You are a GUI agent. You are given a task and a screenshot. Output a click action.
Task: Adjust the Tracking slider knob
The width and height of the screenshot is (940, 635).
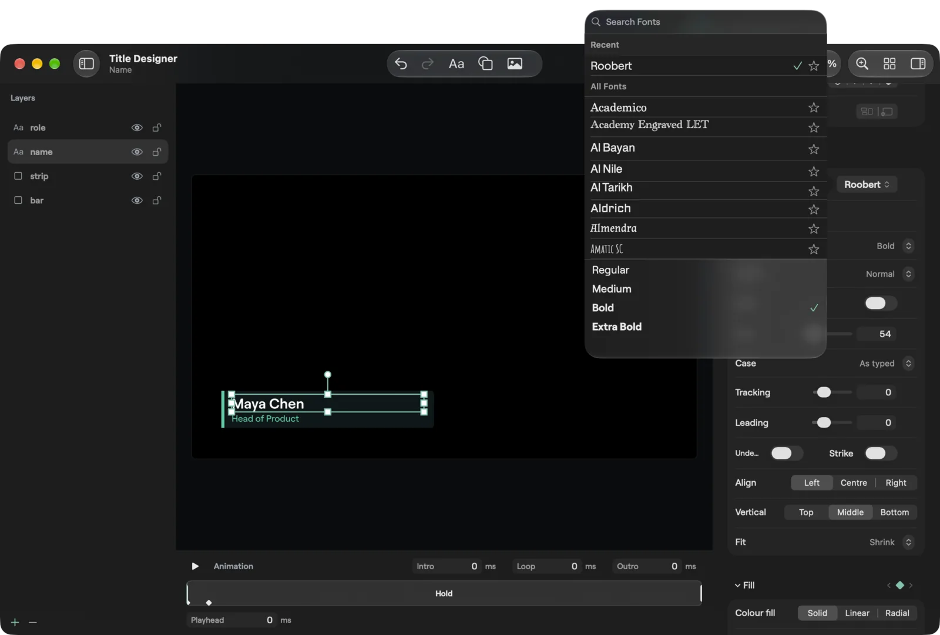(x=824, y=392)
